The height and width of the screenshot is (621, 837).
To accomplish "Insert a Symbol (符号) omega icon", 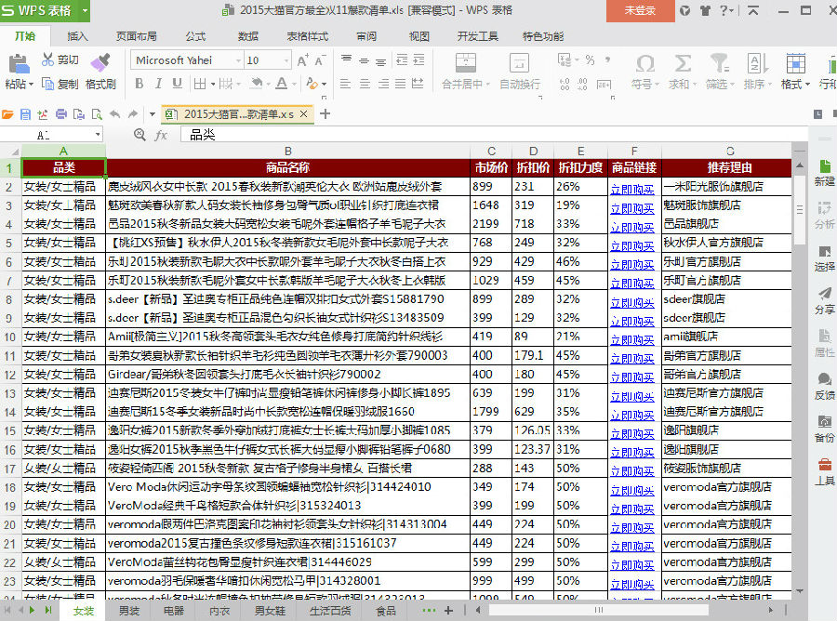I will coord(644,64).
